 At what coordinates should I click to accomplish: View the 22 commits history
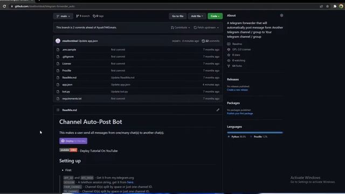tap(211, 41)
